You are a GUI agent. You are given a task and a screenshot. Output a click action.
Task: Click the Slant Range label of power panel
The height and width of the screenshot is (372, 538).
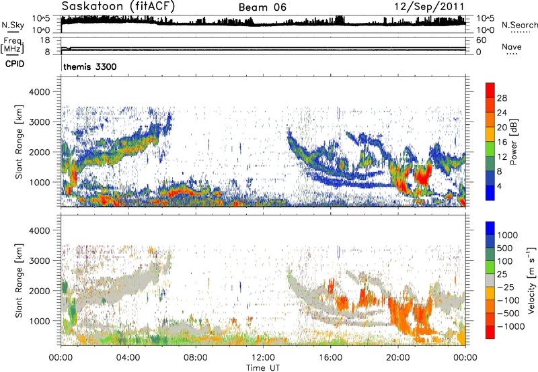point(19,142)
